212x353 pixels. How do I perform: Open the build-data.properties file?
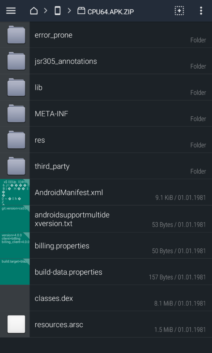(x=69, y=272)
